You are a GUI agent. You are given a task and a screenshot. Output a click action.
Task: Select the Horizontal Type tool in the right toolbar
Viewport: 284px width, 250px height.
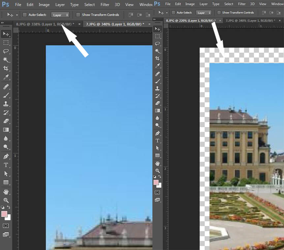[158, 141]
